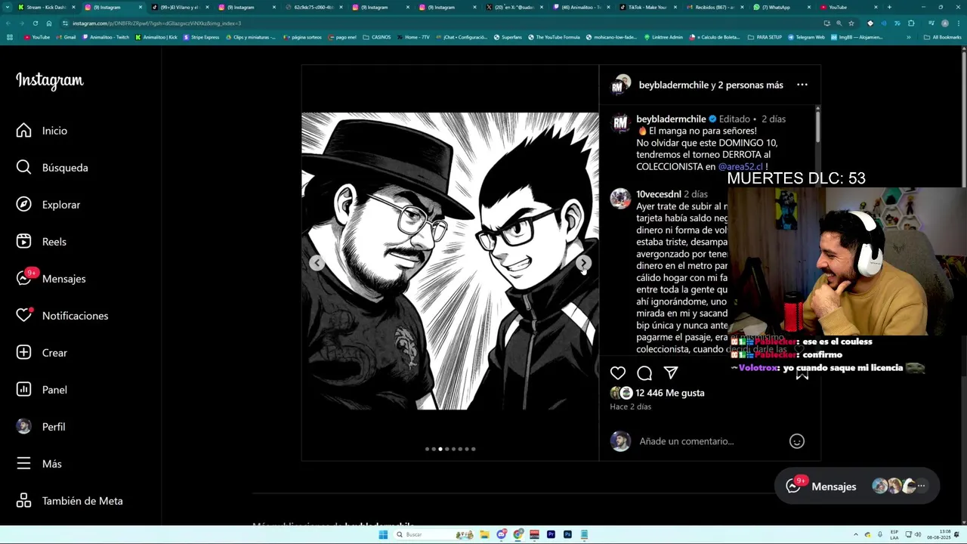
Task: Open Mensajes in the left sidebar
Action: pos(51,279)
